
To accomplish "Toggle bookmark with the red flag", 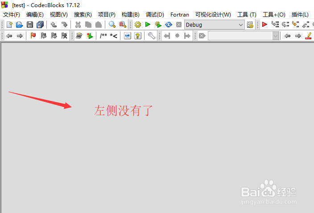I will (x=33, y=36).
